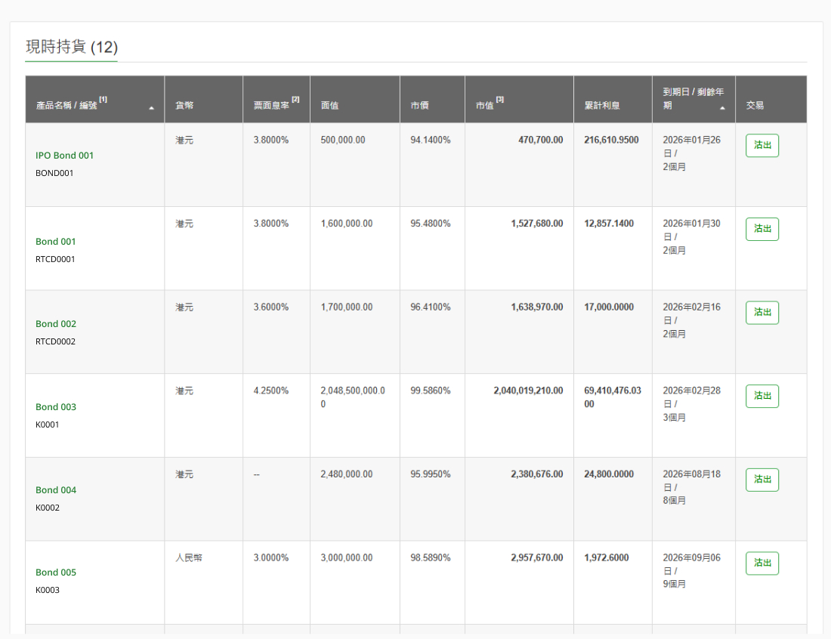Click 沽出 for Bond 005
Viewport: 831px width, 639px height.
(x=761, y=563)
